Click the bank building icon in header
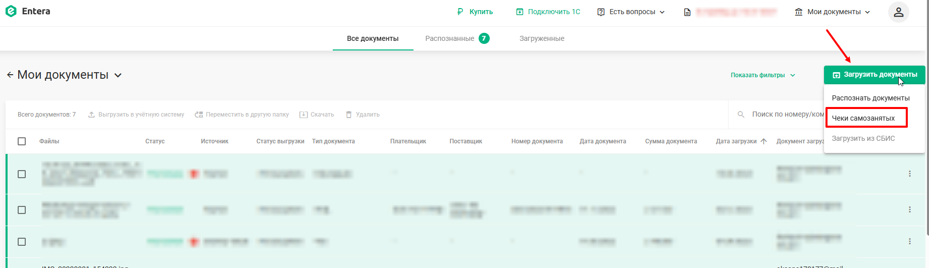The width and height of the screenshot is (929, 268). click(799, 12)
